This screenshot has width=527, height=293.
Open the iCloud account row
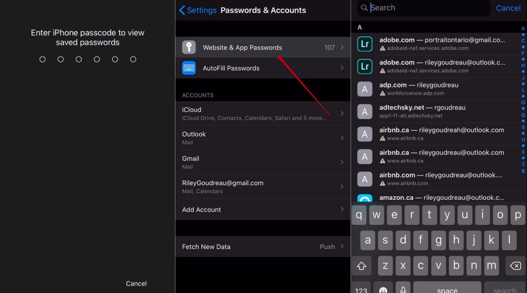[x=263, y=113]
